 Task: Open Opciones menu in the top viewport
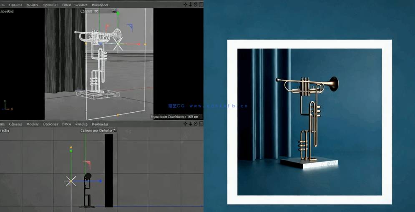50,5
